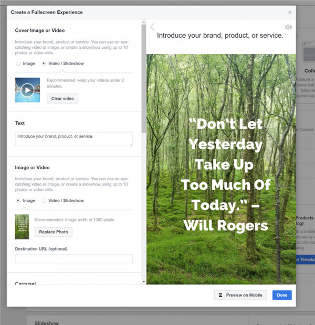The width and height of the screenshot is (315, 325).
Task: Select the Image radio under Cover Image or Video
Action: tap(19, 63)
